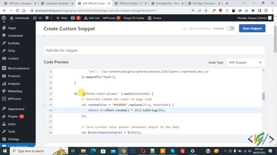The width and height of the screenshot is (277, 155).
Task: Open Task View on the taskbar
Action: 73,151
